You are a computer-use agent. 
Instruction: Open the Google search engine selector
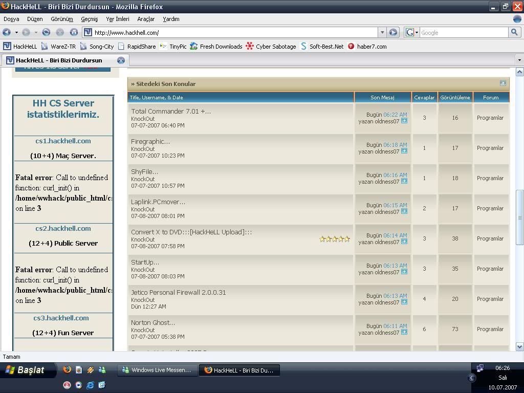point(412,32)
